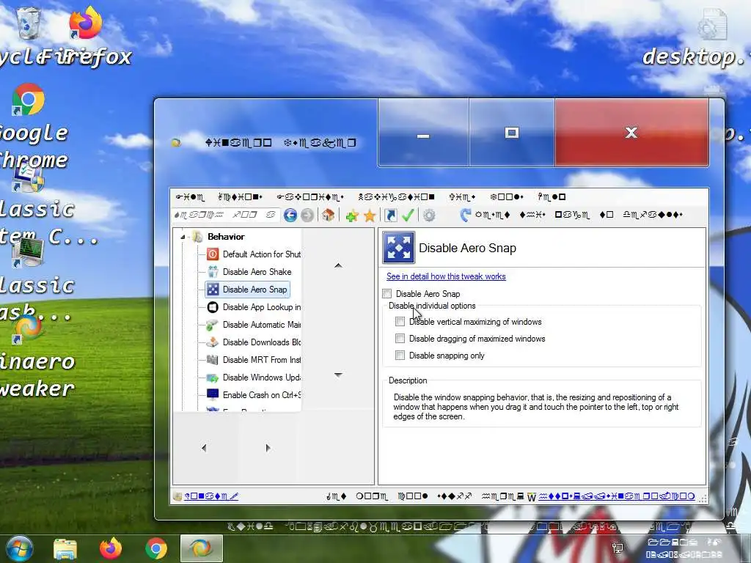Select the Recycle Bin desktop icon
The image size is (751, 563).
click(x=29, y=24)
